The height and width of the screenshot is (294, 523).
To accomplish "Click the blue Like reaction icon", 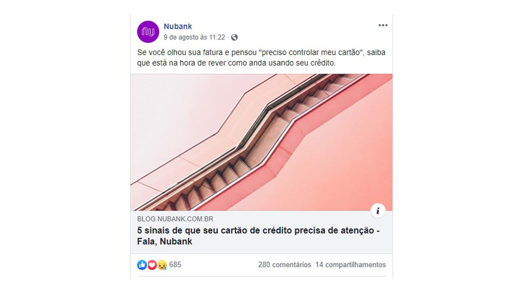I will coord(142,265).
